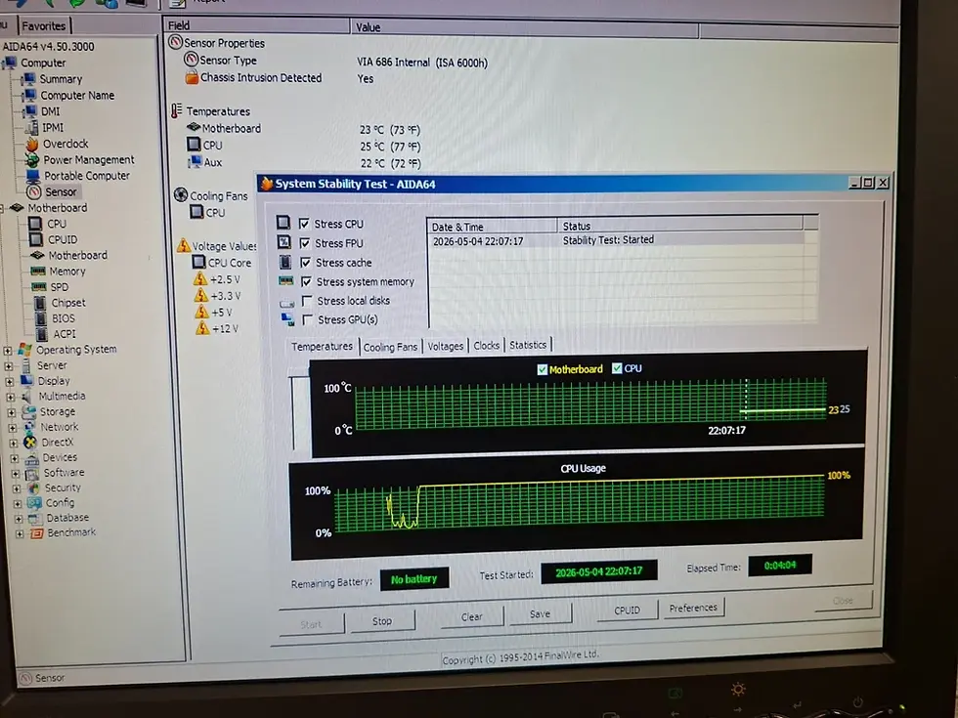This screenshot has width=958, height=718.
Task: Open the Preferences button
Action: pos(693,608)
